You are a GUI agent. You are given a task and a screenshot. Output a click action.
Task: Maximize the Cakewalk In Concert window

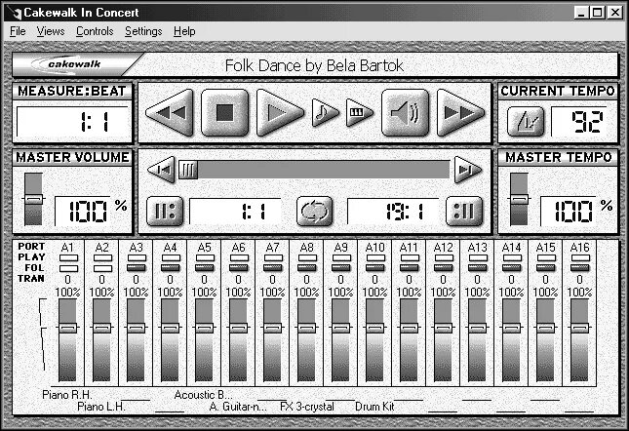tap(597, 13)
